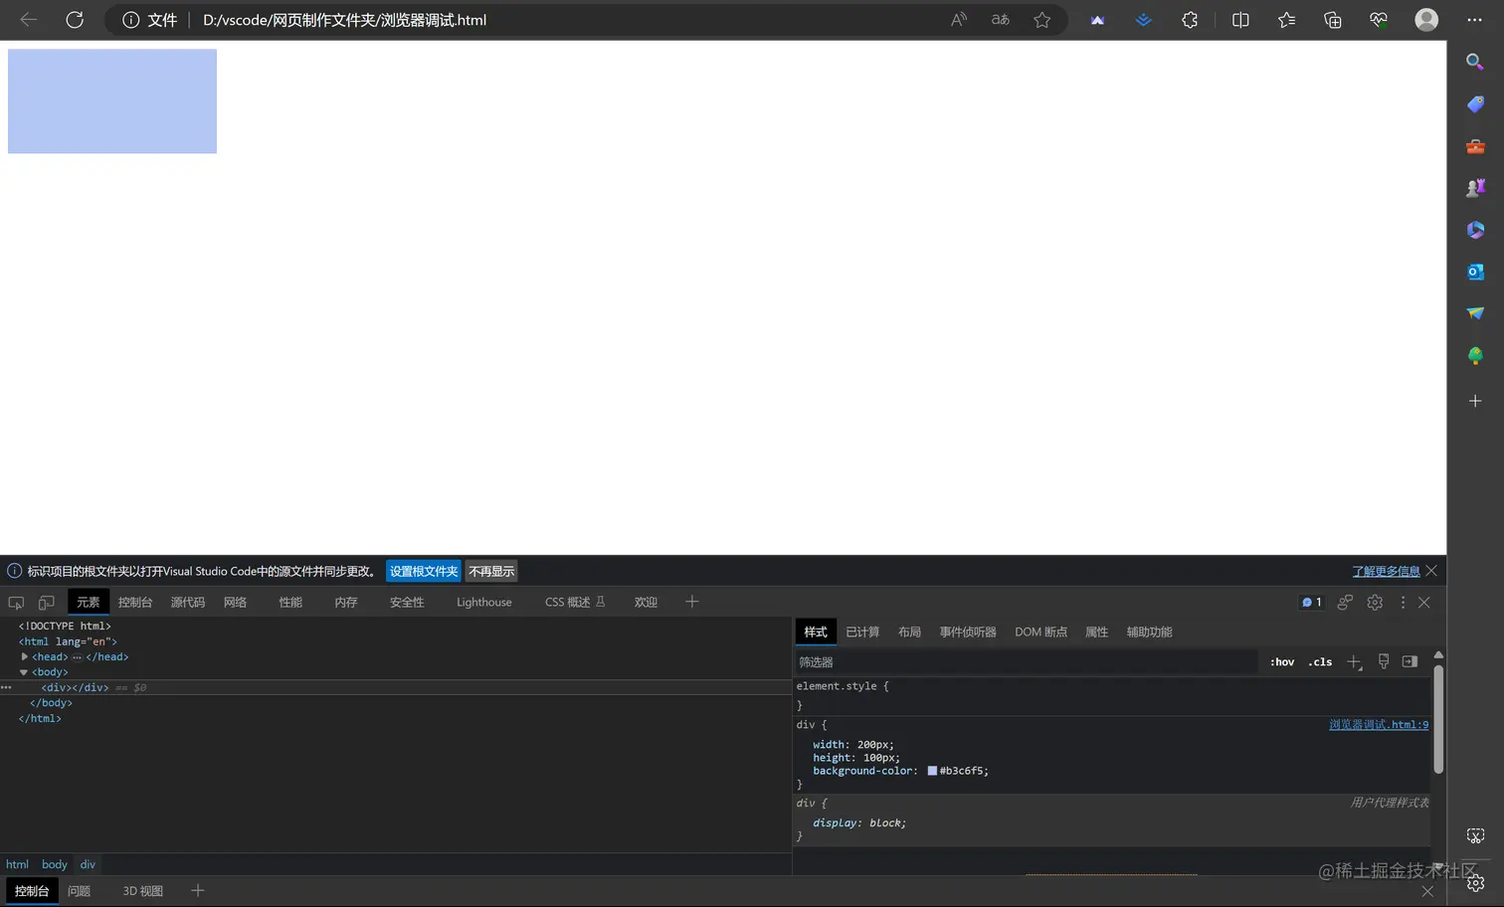
Task: Open the user profile avatar
Action: coord(1426,20)
